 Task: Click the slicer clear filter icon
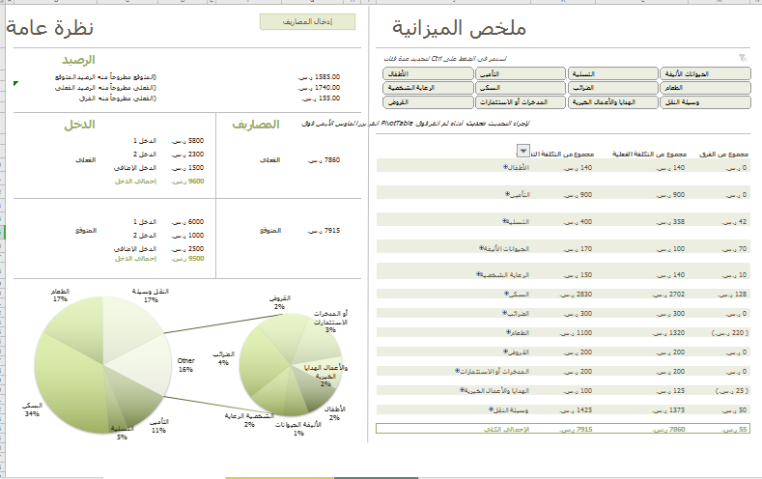coord(743,58)
